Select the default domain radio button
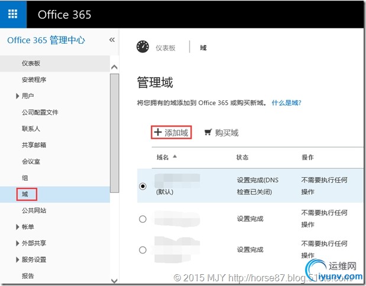366x286 pixels. [x=142, y=186]
